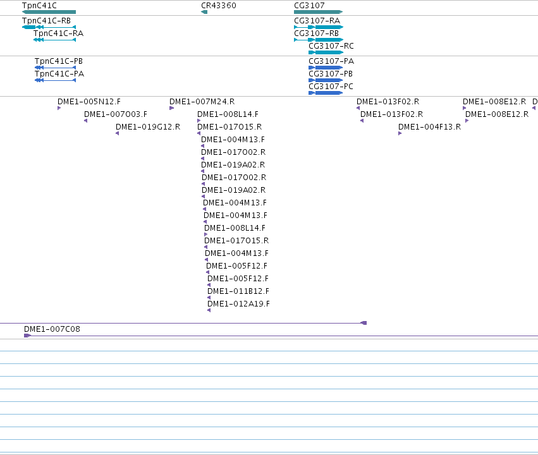Screen dimensions: 538x455
Task: Select the TpnC41C gene label
Action: [39, 6]
